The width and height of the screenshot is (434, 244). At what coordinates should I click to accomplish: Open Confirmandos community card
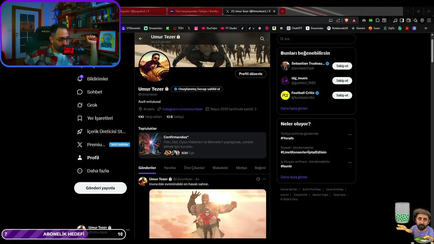pos(202,145)
